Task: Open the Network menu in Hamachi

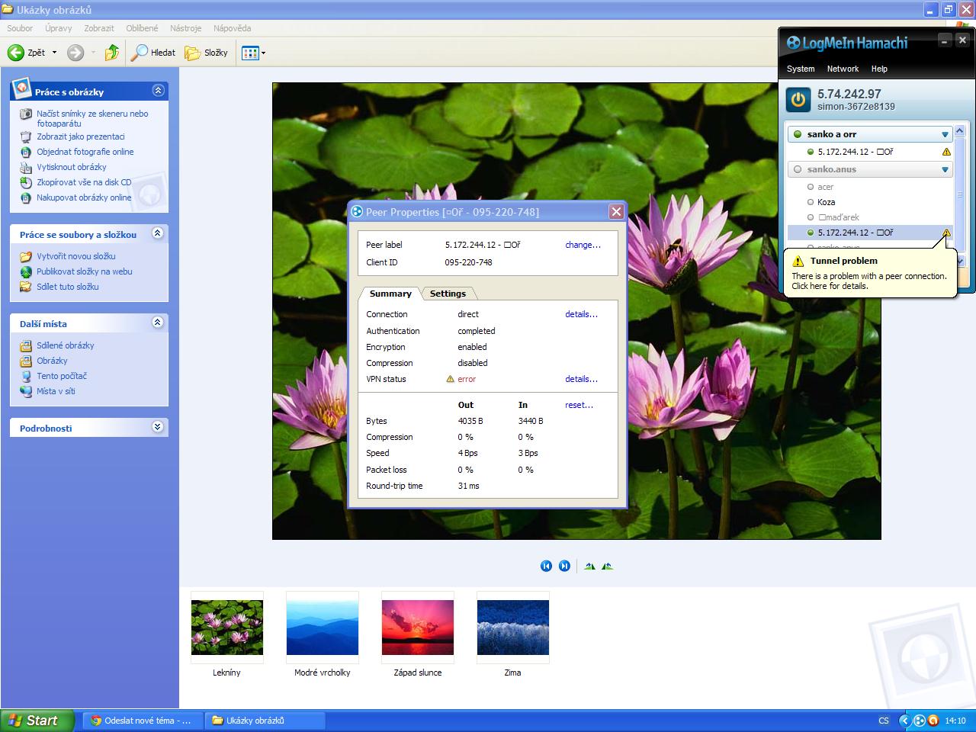Action: tap(843, 69)
